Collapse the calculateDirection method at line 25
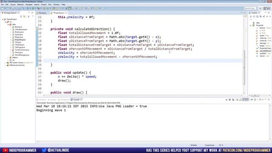This screenshot has height=153, width=272. click(42, 29)
